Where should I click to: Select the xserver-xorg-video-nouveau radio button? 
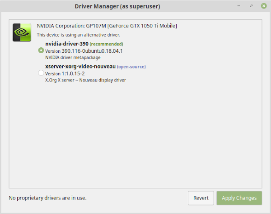point(41,73)
